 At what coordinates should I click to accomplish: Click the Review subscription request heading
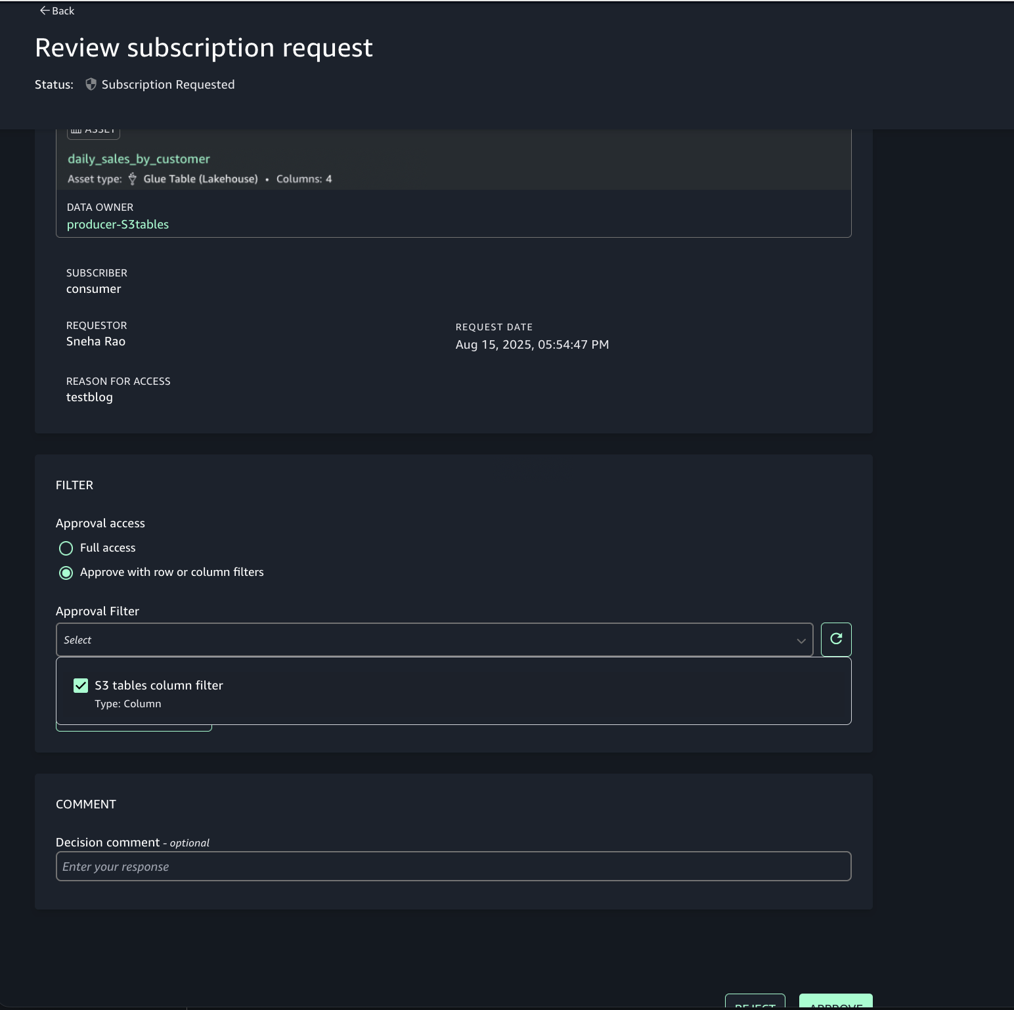coord(204,48)
